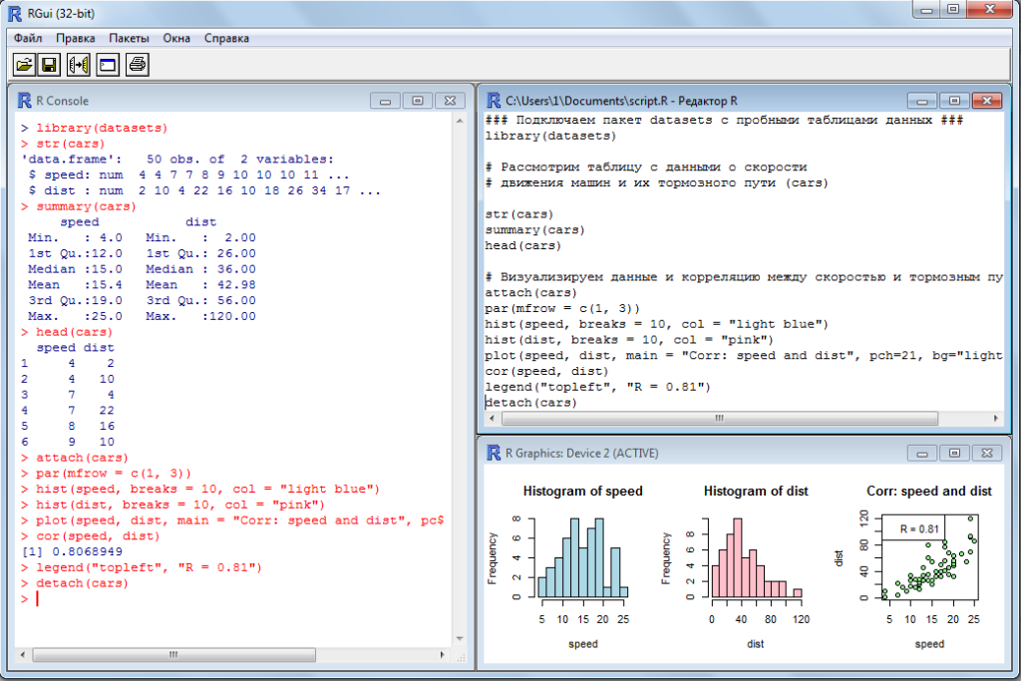Open the Правка menu
The width and height of the screenshot is (1021, 681).
click(x=76, y=38)
